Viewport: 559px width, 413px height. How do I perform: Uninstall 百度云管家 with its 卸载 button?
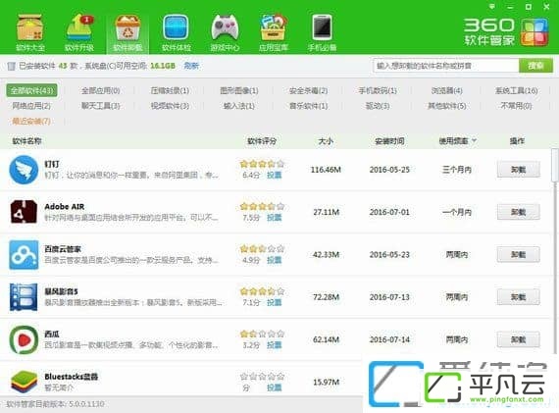[519, 254]
